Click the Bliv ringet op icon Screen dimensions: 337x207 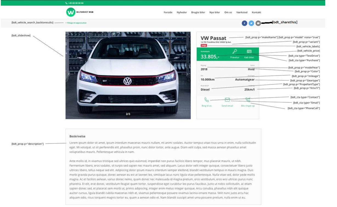click(248, 100)
